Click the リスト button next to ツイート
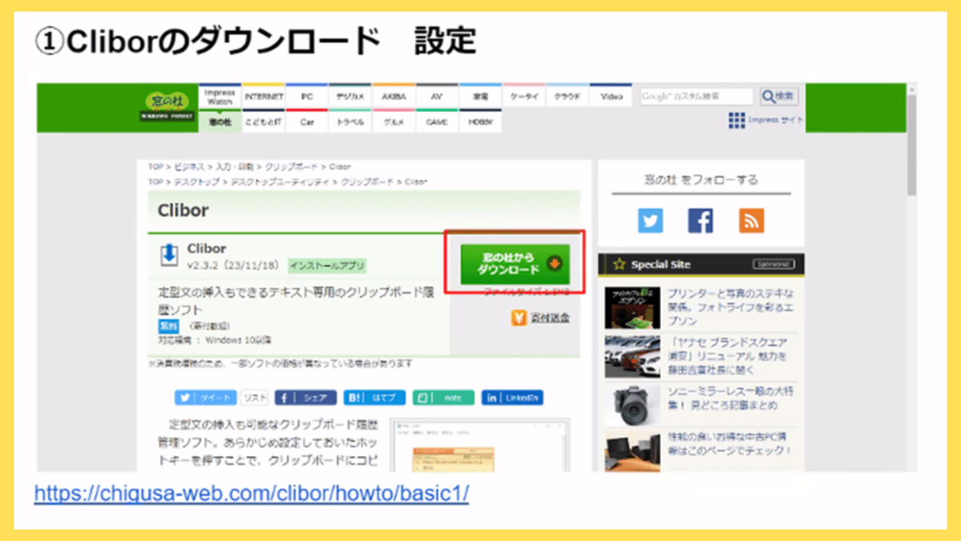This screenshot has height=541, width=961. [255, 398]
